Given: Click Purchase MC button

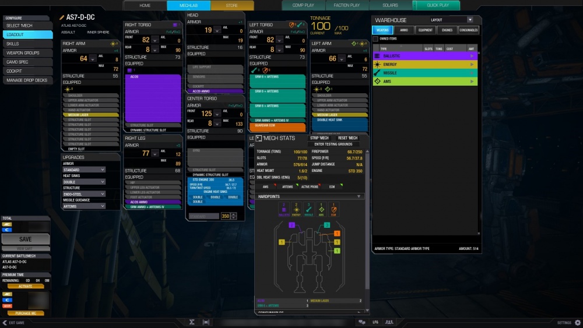Looking at the screenshot, I should 26,313.
